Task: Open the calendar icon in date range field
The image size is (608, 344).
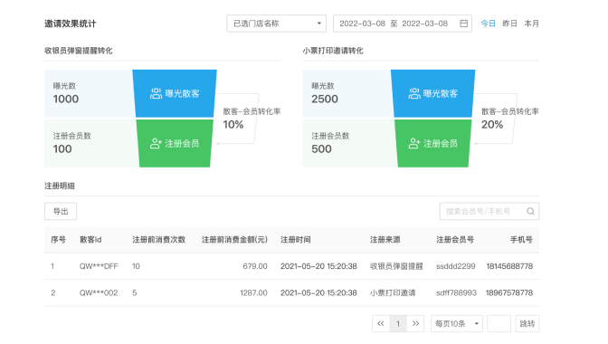Action: click(463, 24)
